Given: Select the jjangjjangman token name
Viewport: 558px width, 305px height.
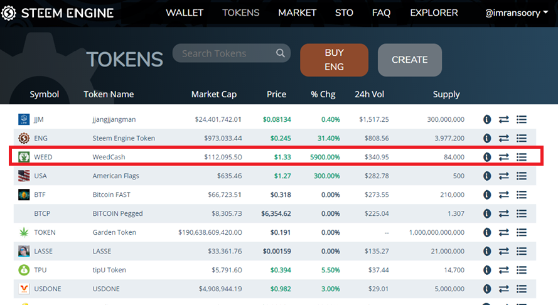Looking at the screenshot, I should (114, 120).
